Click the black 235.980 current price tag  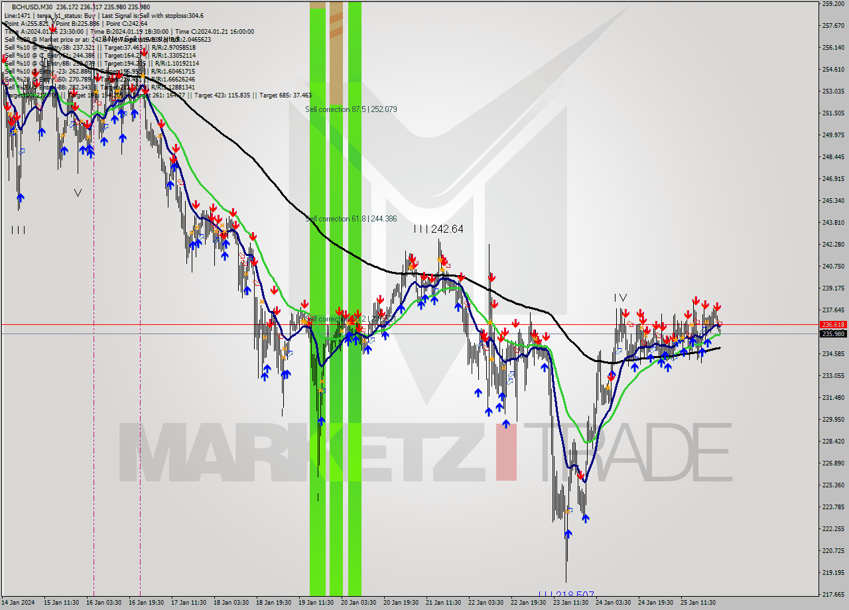click(833, 334)
